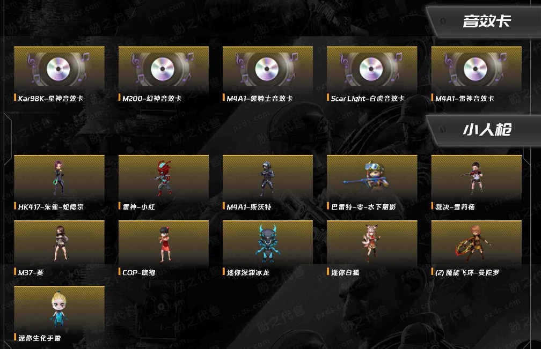Viewport: 541px width, 349px height.
Task: Select the 迷你生化手雷 blonde figure
Action: click(59, 309)
